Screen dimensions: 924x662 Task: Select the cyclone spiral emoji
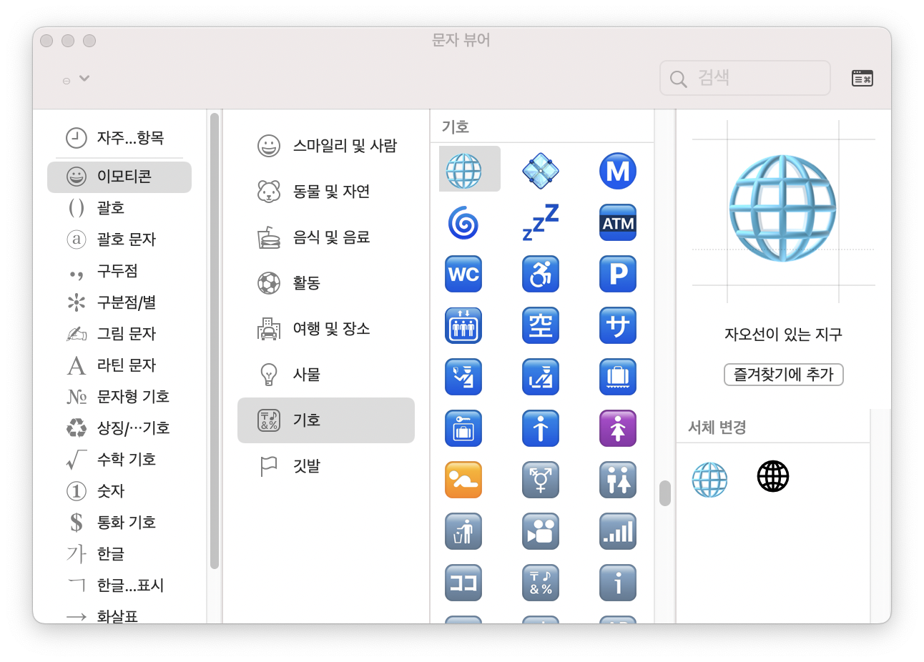tap(463, 222)
